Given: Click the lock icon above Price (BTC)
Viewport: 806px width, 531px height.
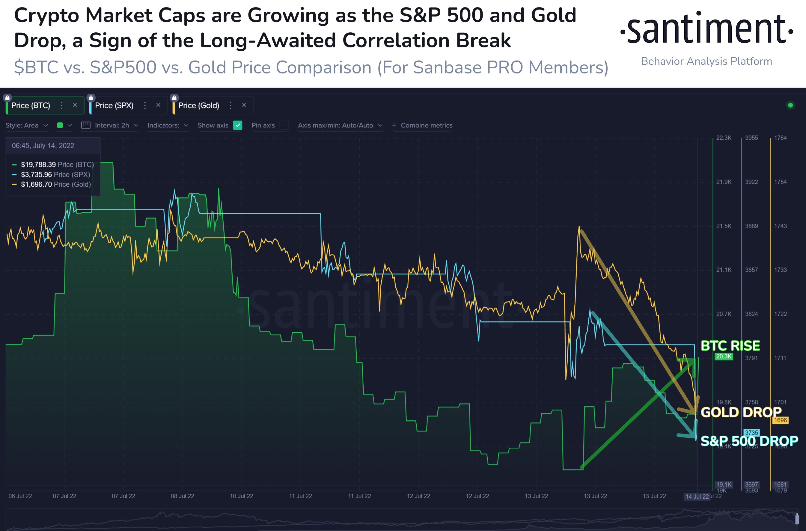Looking at the screenshot, I should [x=7, y=98].
